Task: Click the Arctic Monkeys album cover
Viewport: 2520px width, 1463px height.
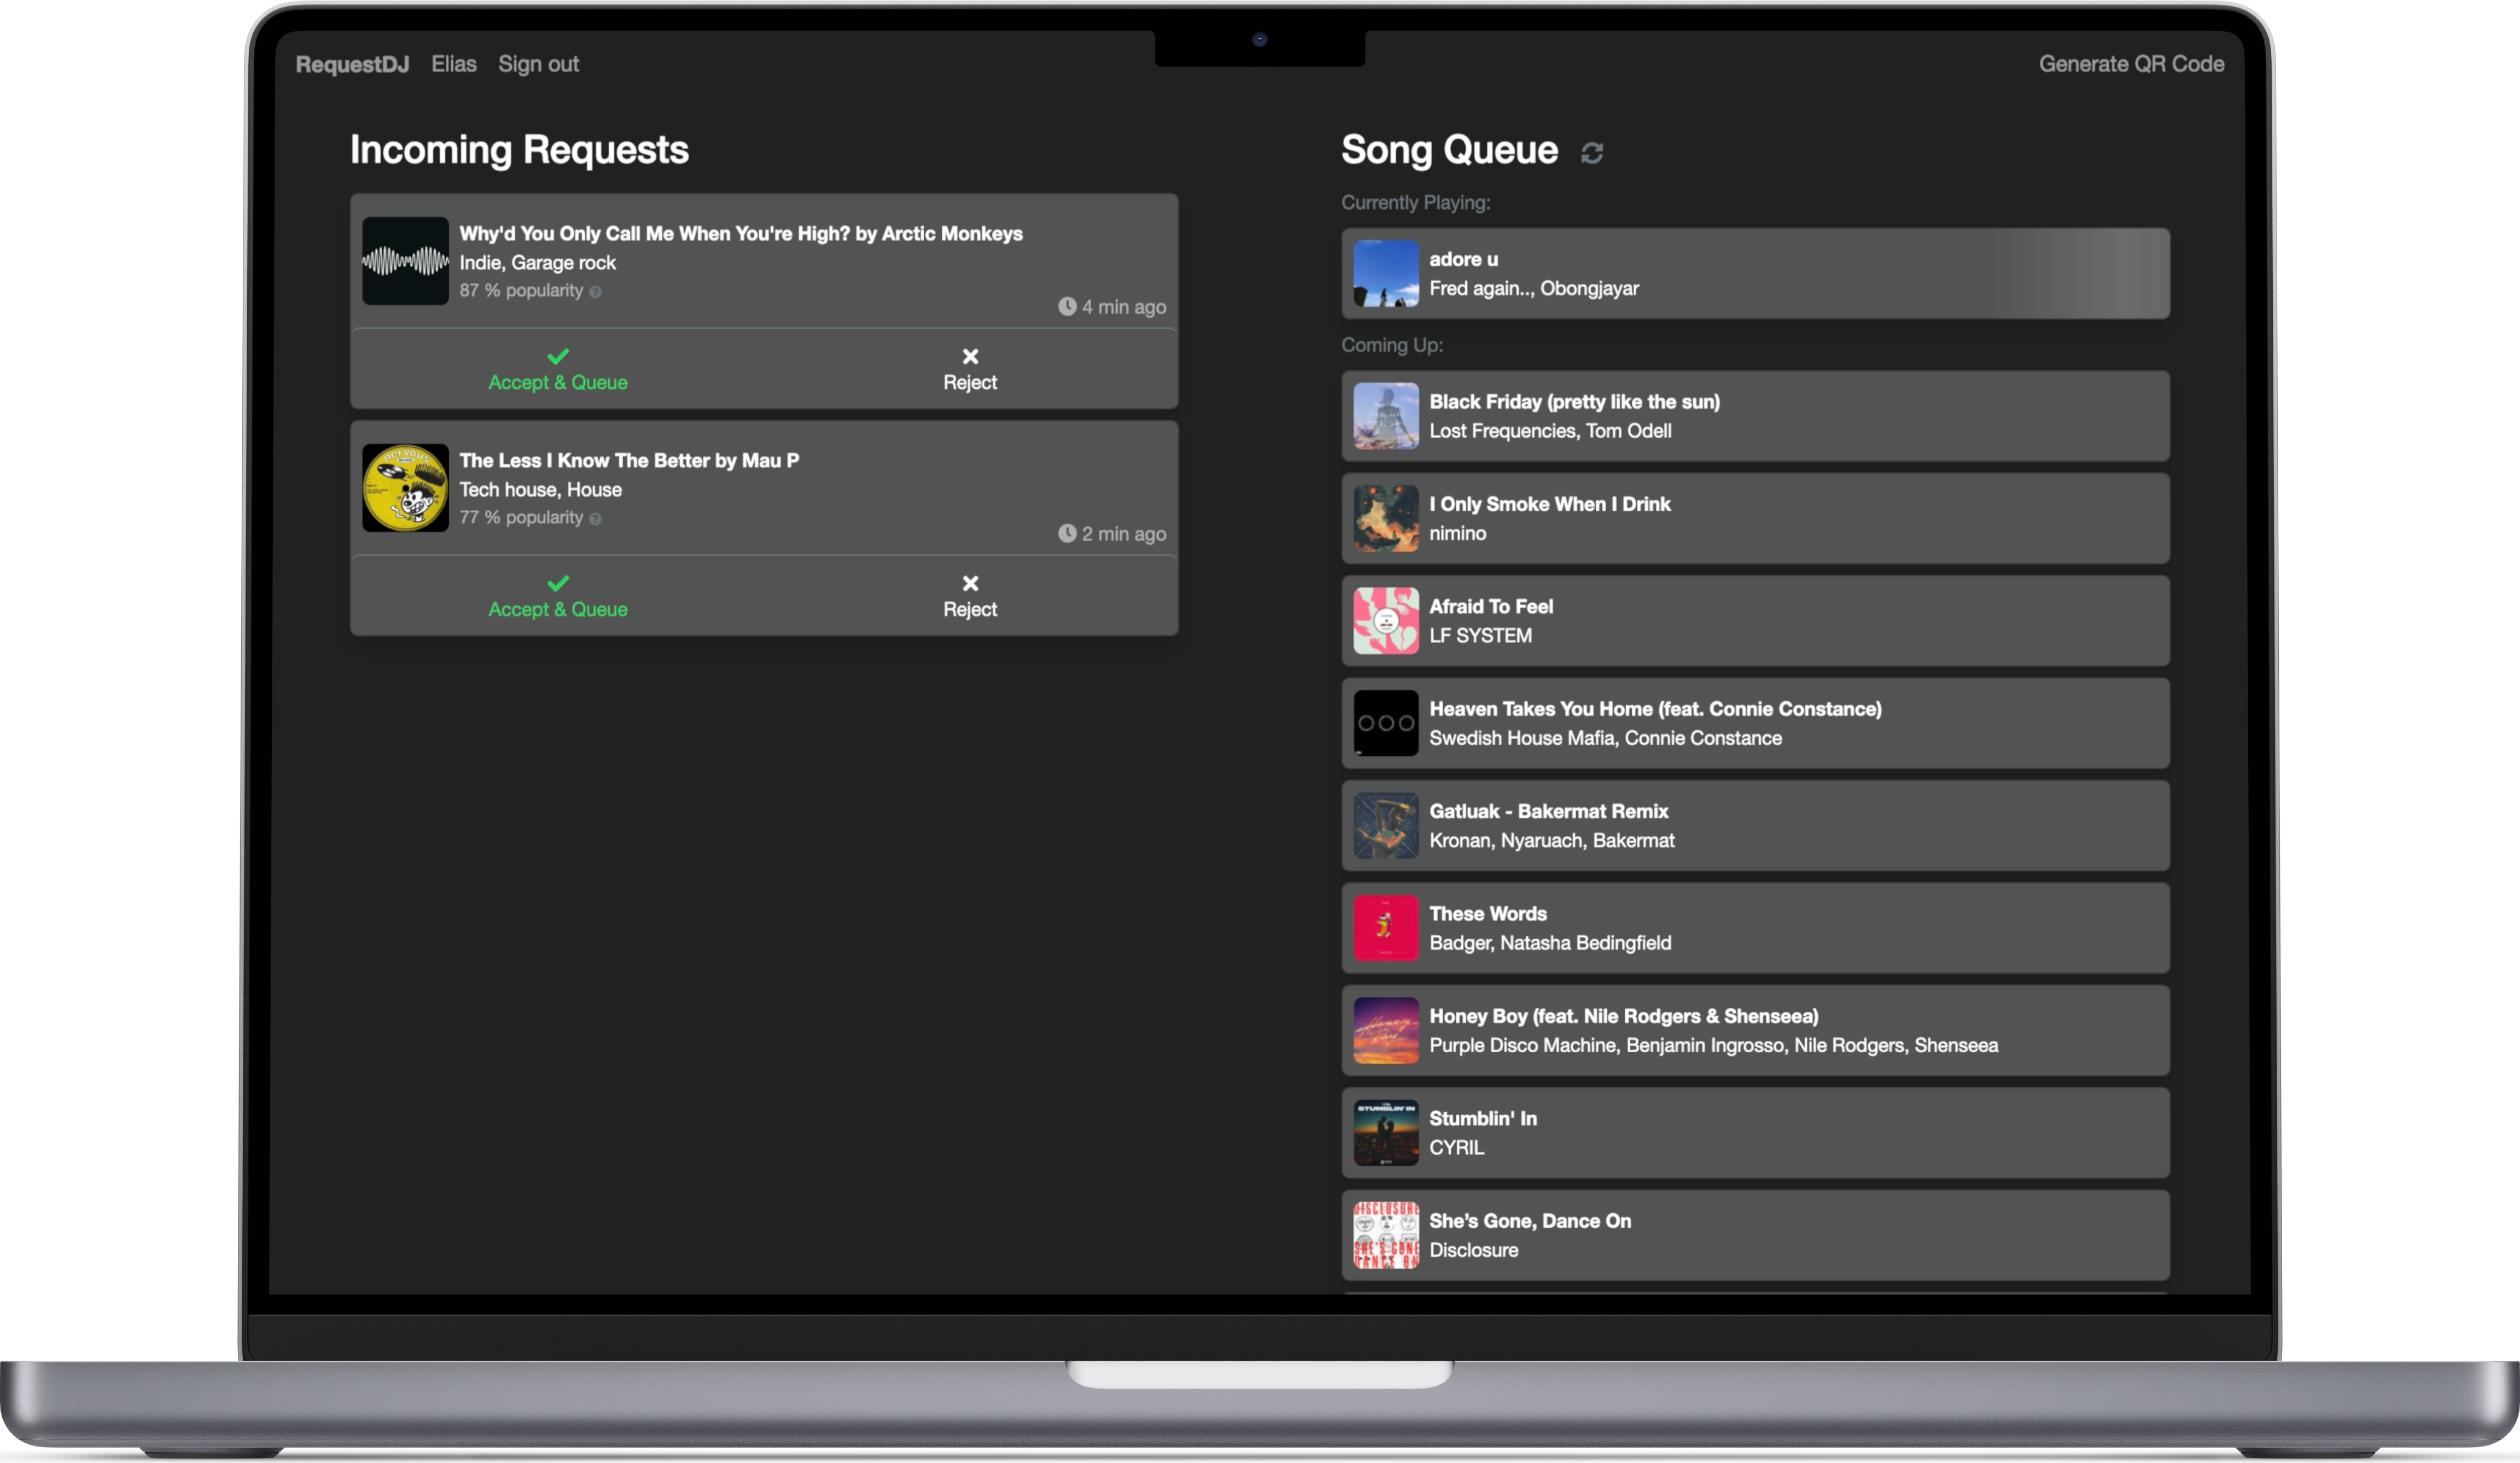Action: [x=405, y=261]
